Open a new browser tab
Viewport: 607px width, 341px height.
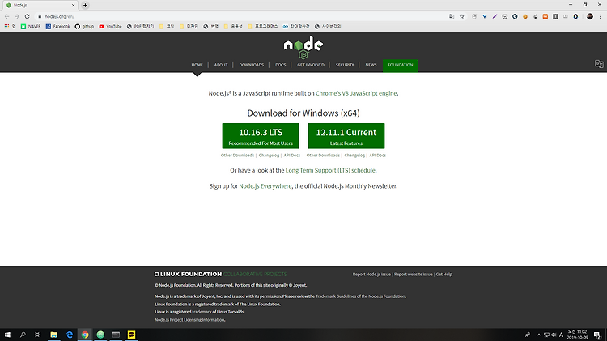coord(85,5)
